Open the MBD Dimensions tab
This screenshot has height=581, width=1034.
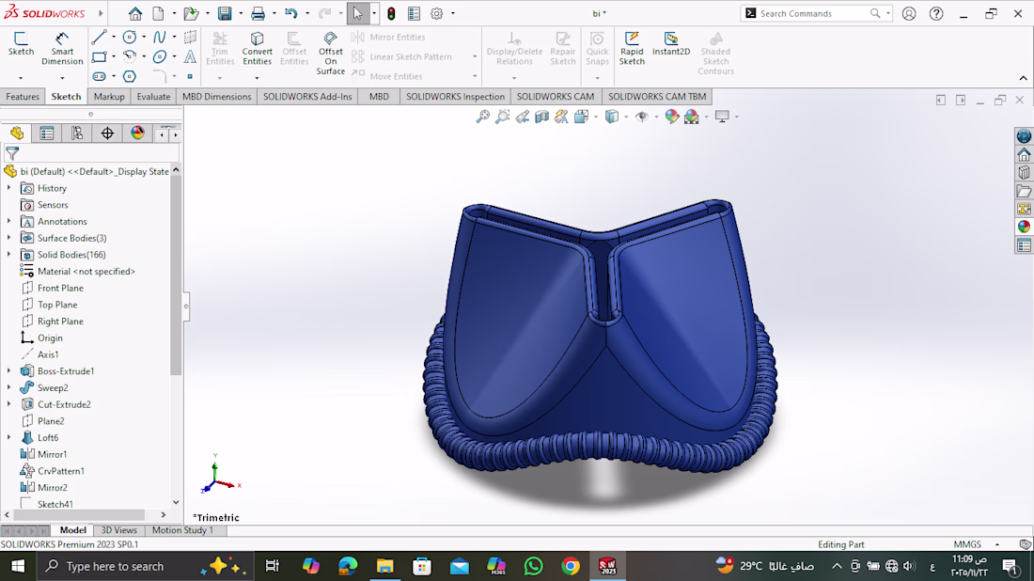pos(216,96)
